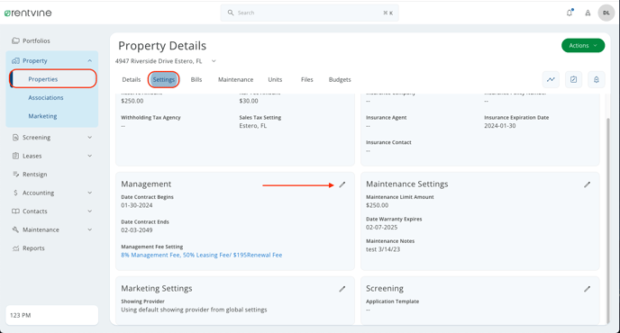Image resolution: width=620 pixels, height=333 pixels.
Task: Open the green Actions dropdown button
Action: (583, 45)
